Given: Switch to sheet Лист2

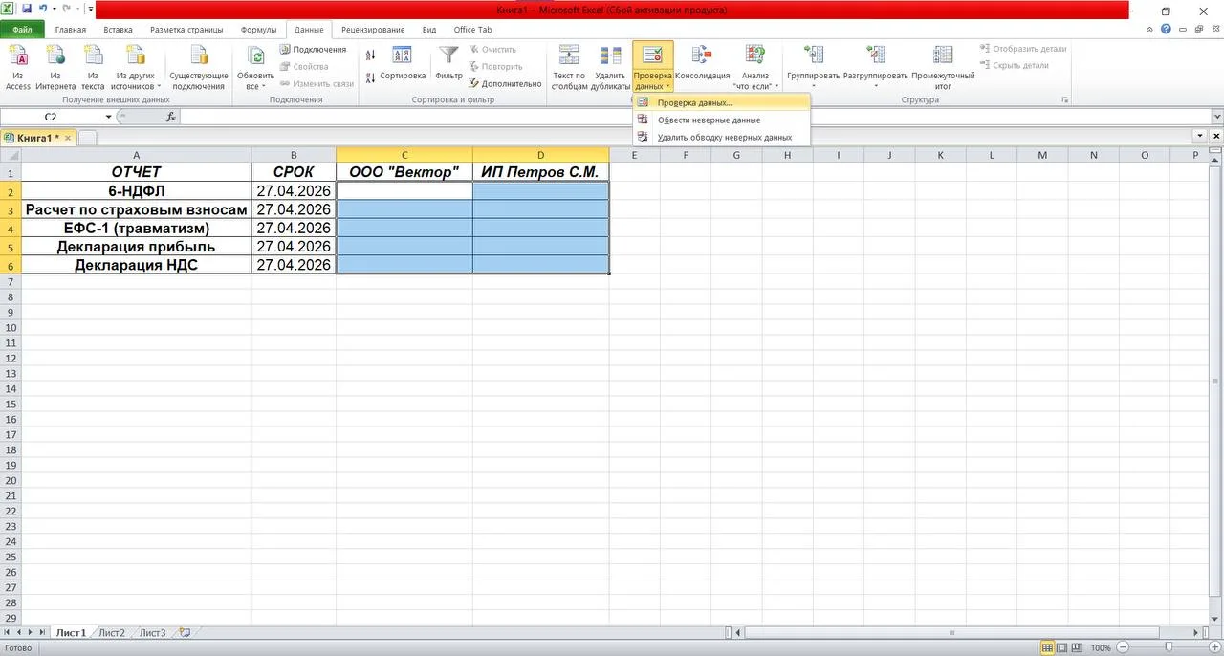Looking at the screenshot, I should coord(112,633).
